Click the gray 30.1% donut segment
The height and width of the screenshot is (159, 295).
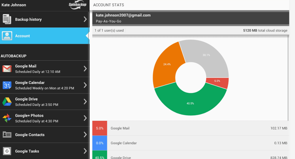pos(206,55)
